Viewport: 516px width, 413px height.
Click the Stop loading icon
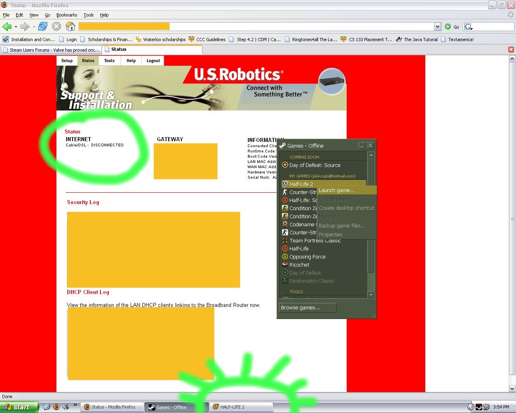(x=56, y=27)
